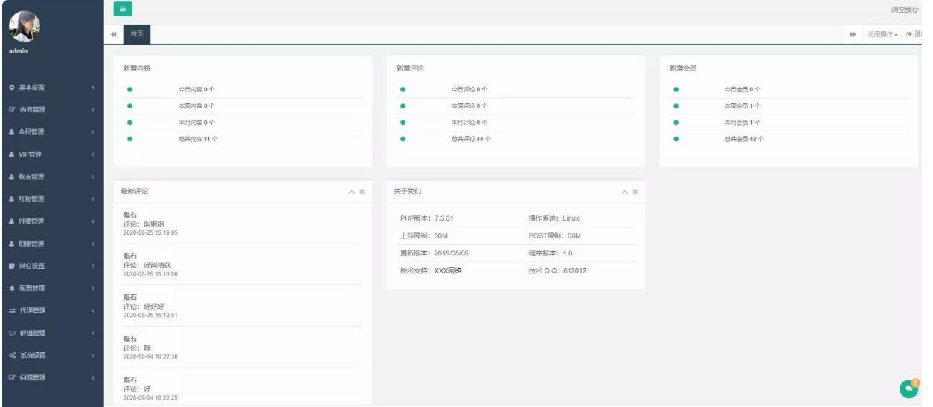The width and height of the screenshot is (933, 407).
Task: Click the edit icon beside 内容管理
Action: click(13, 110)
